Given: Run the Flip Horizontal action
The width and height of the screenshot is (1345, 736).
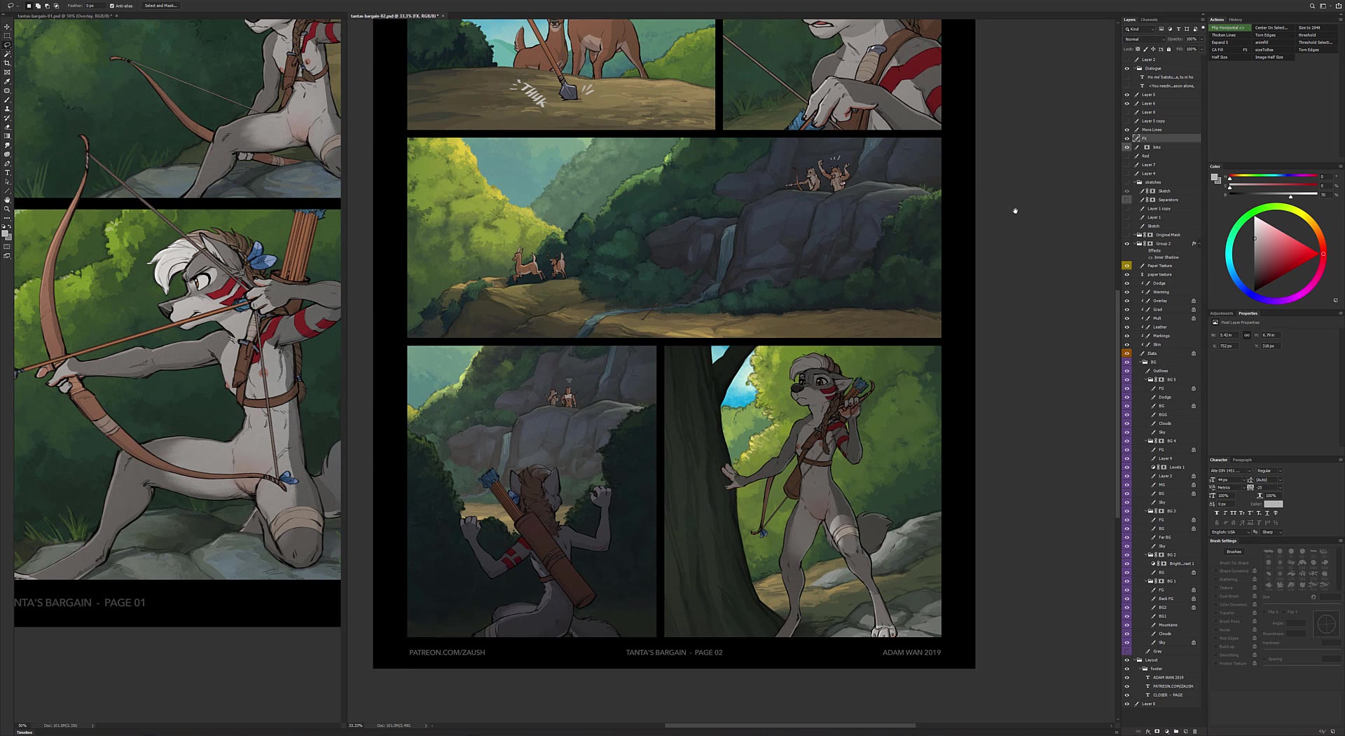Looking at the screenshot, I should click(x=1230, y=28).
